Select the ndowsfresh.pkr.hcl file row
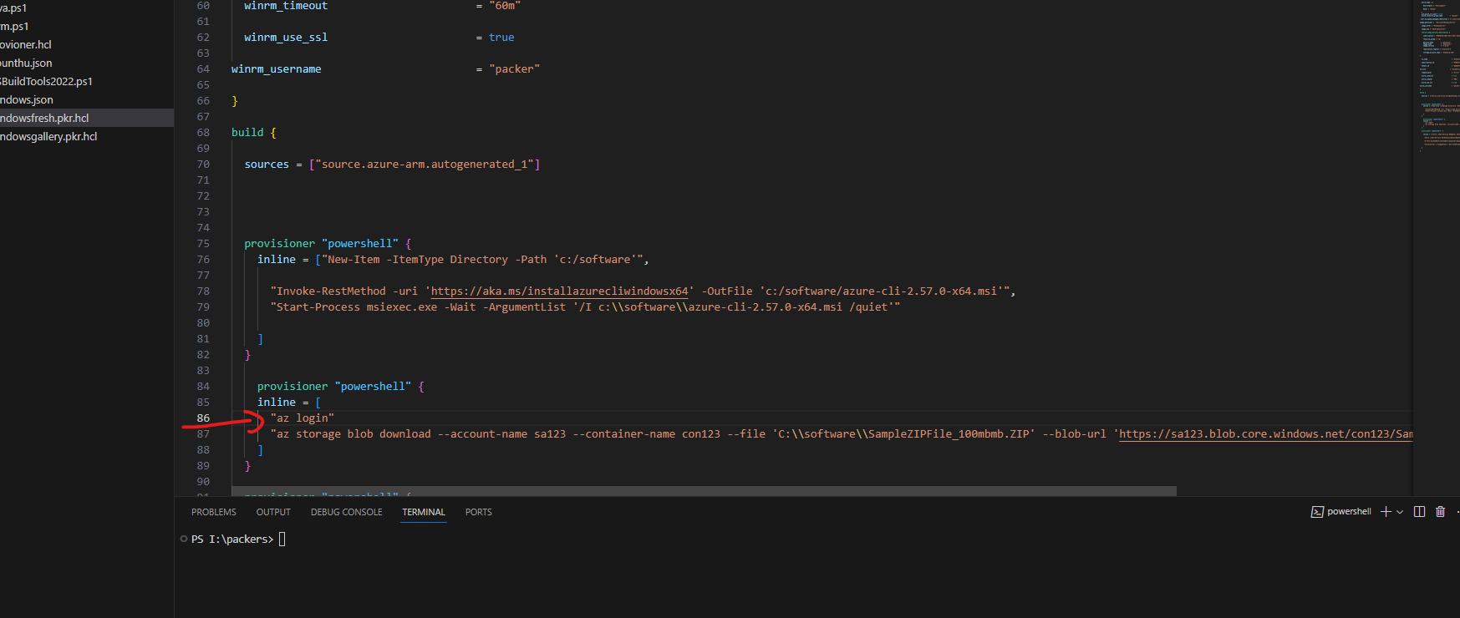This screenshot has width=1460, height=618. [x=87, y=118]
